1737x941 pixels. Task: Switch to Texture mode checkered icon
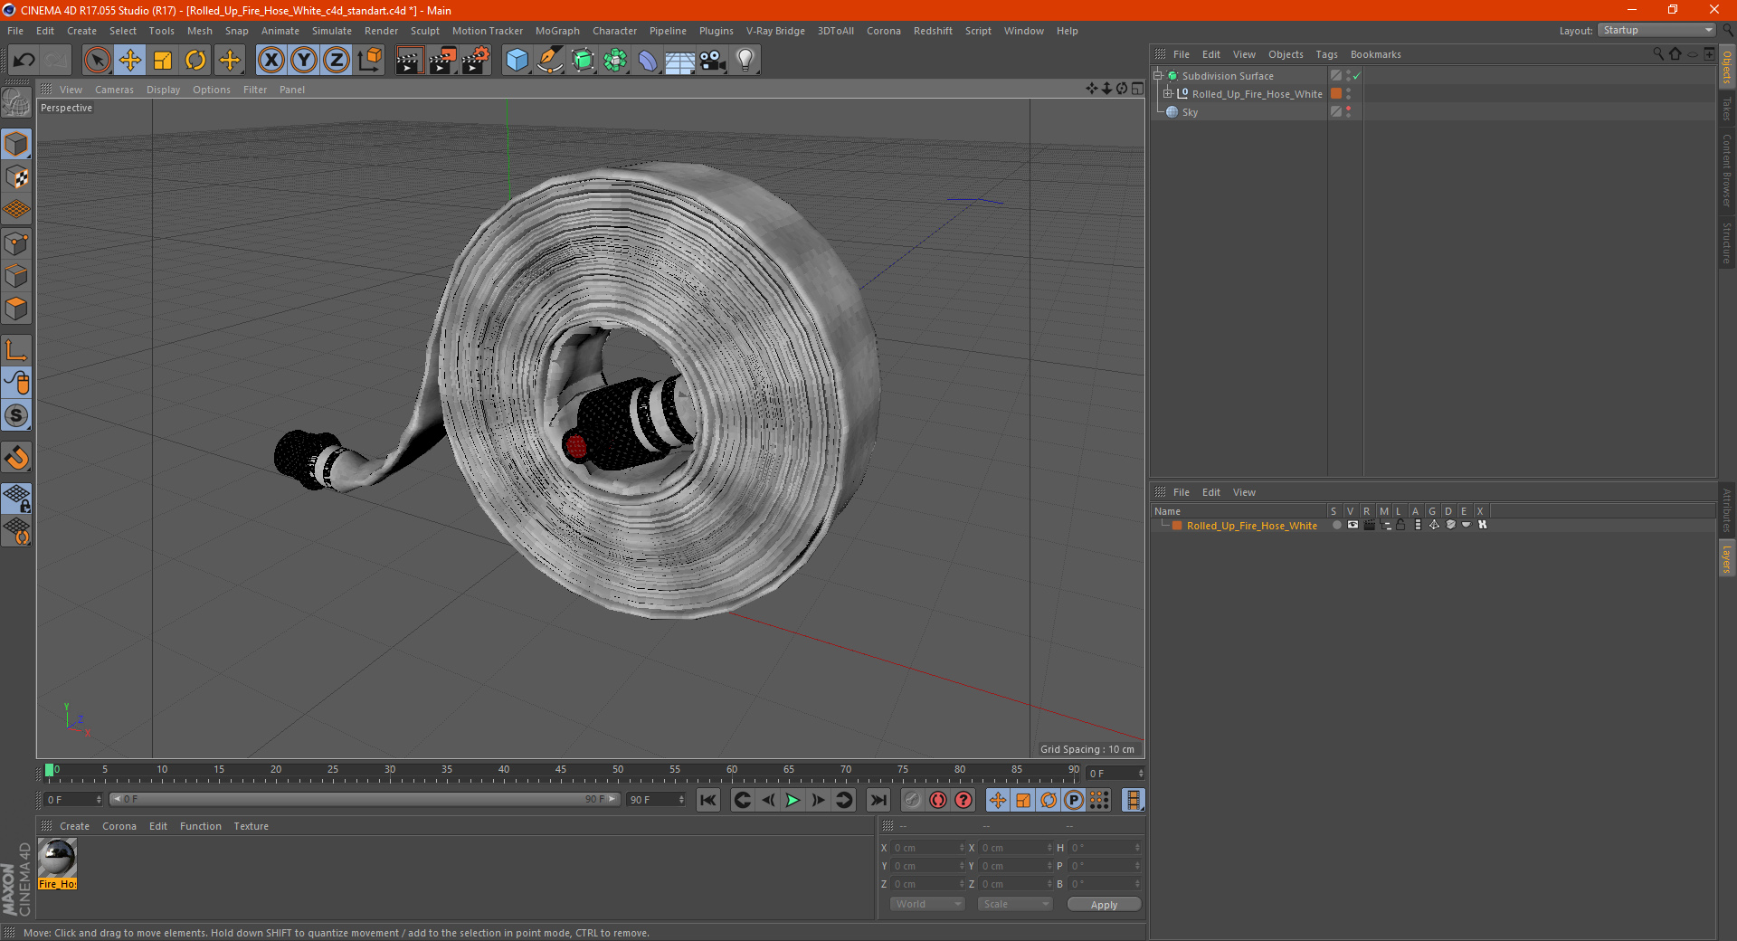tap(17, 177)
